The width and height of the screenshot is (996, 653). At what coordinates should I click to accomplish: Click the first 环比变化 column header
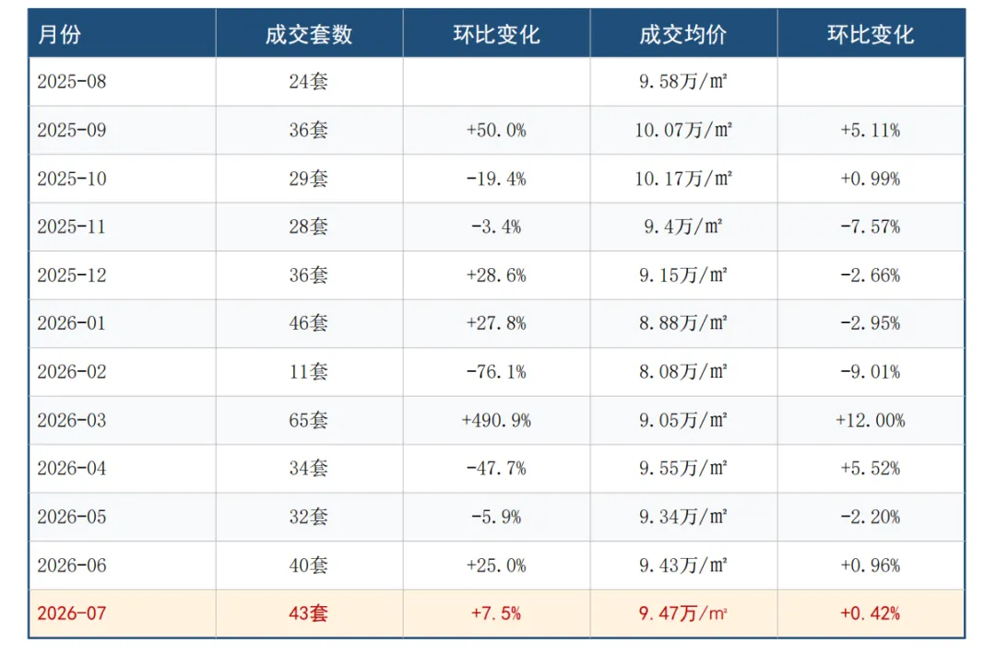(x=496, y=34)
